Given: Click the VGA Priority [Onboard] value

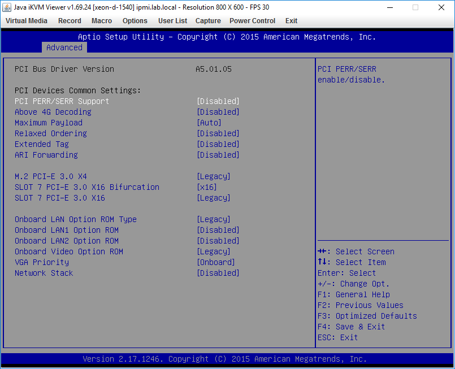Looking at the screenshot, I should click(216, 262).
